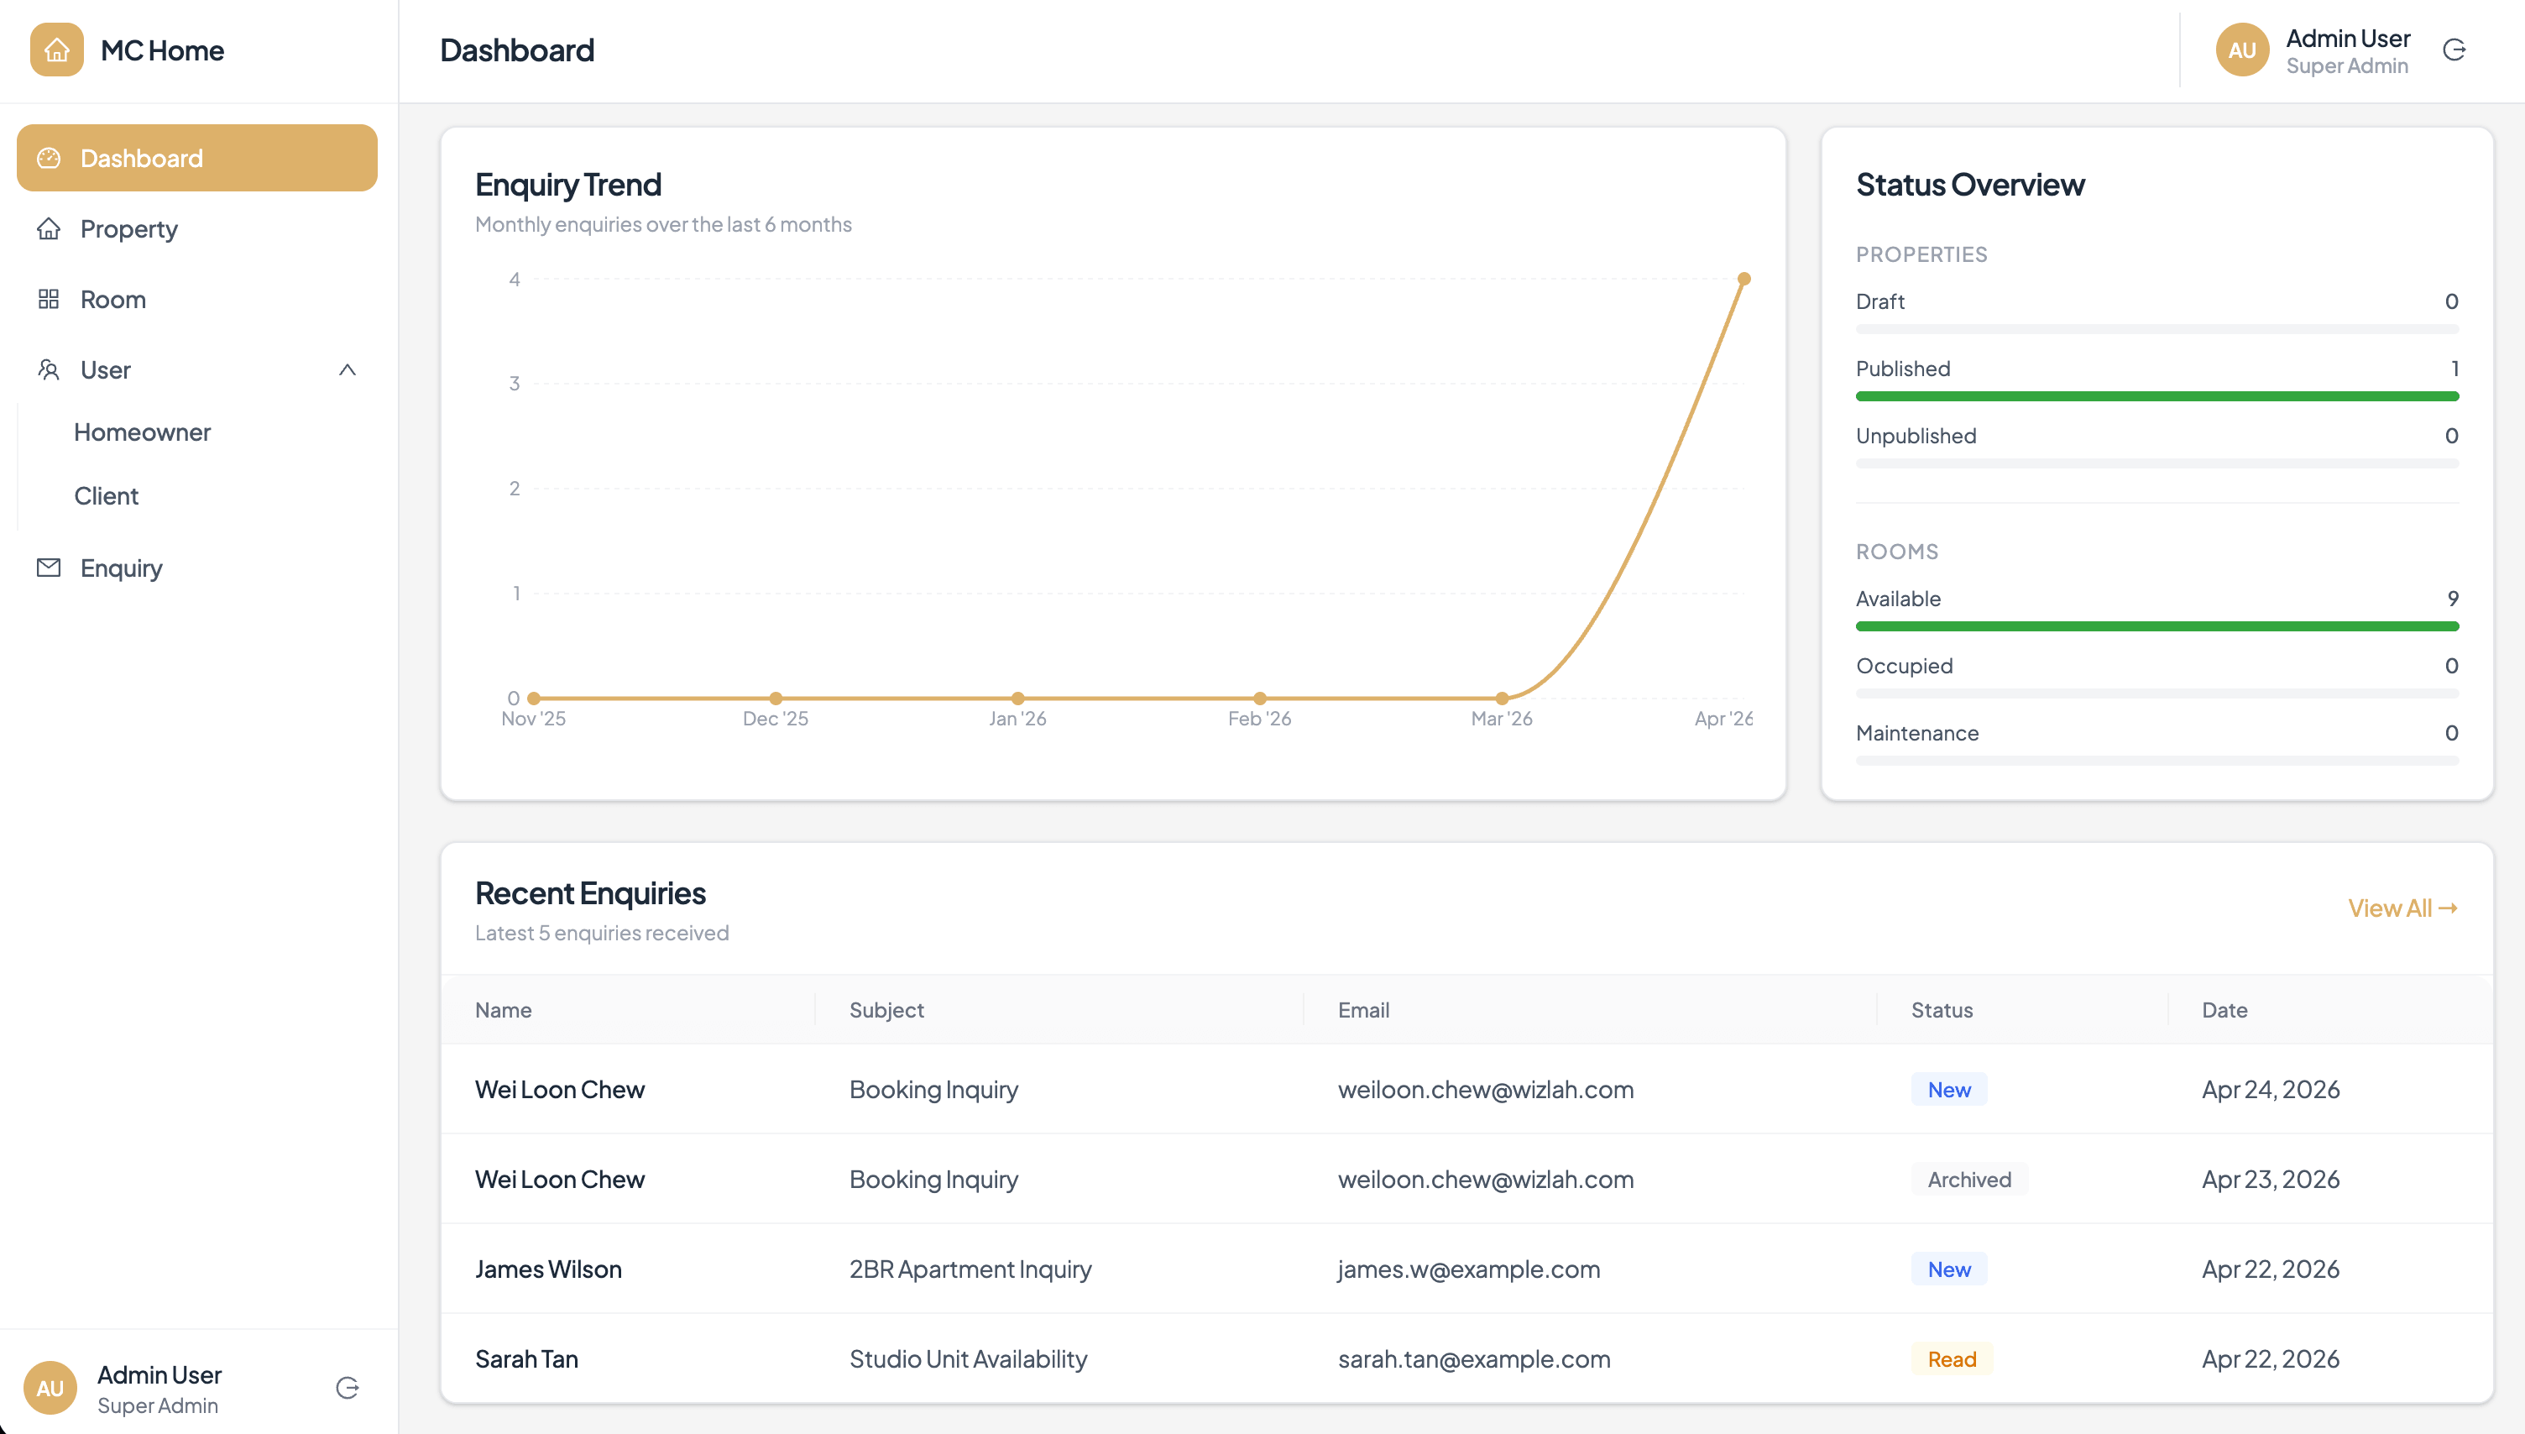Open James Wilson enquiry row

tap(1466, 1269)
